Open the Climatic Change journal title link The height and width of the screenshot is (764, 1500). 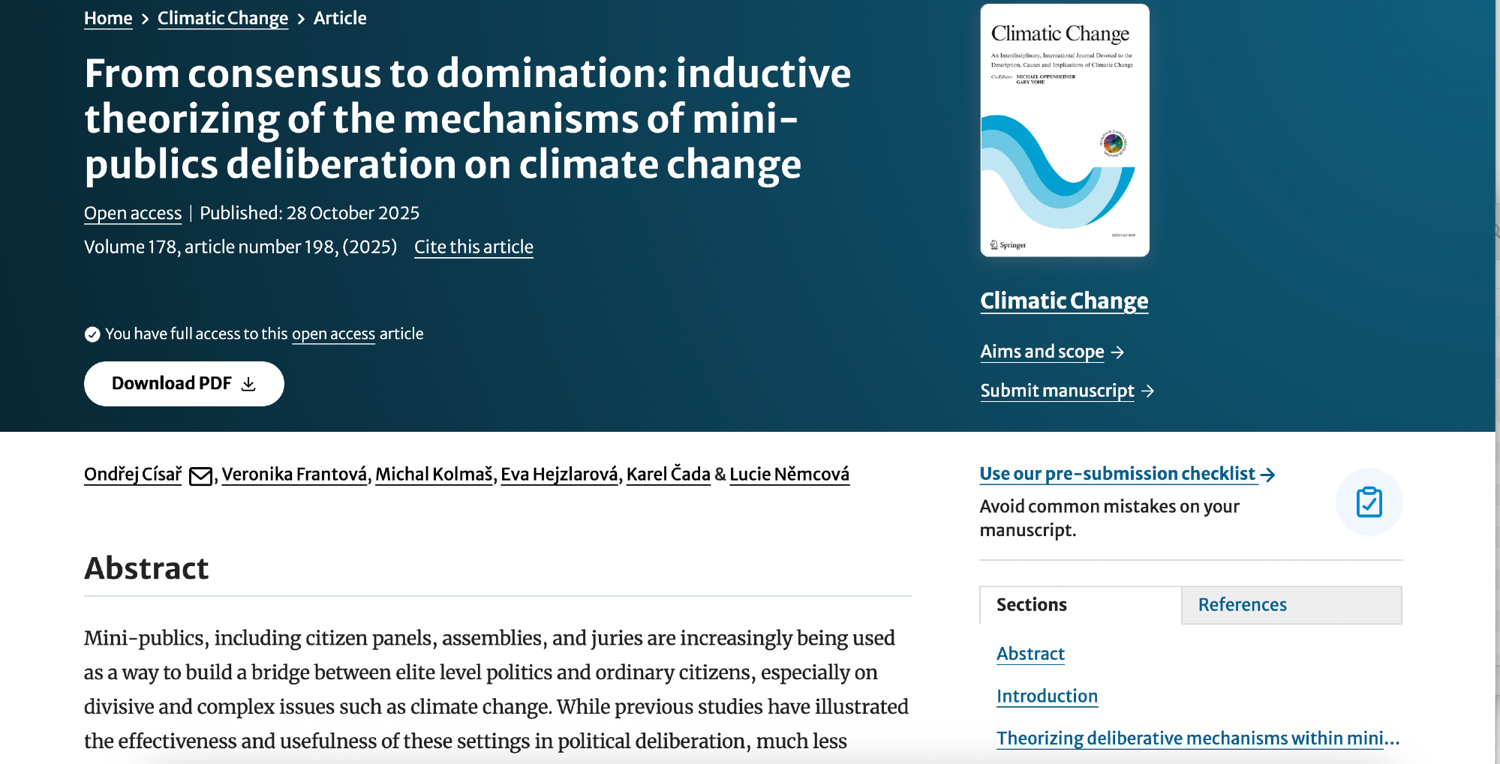[x=1063, y=301]
